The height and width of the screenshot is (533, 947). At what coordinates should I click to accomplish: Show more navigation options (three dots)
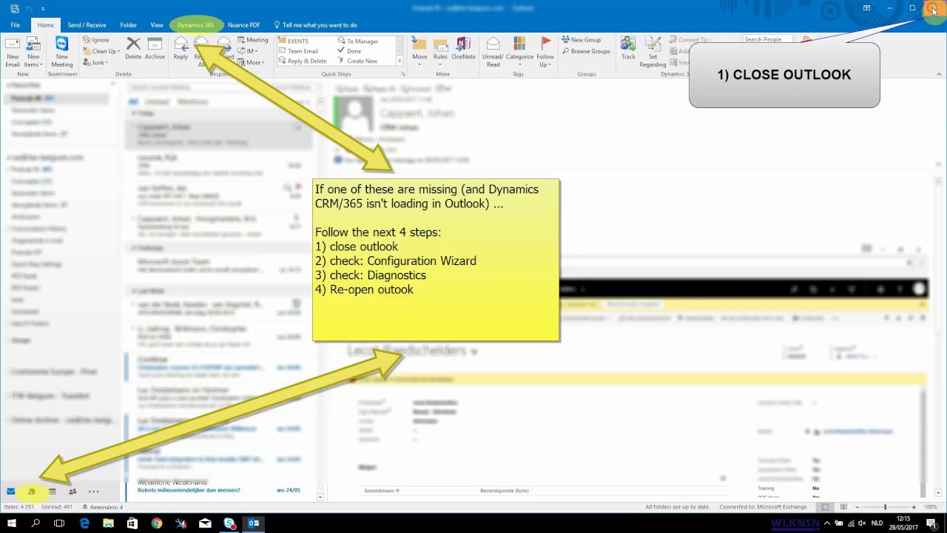(x=93, y=492)
